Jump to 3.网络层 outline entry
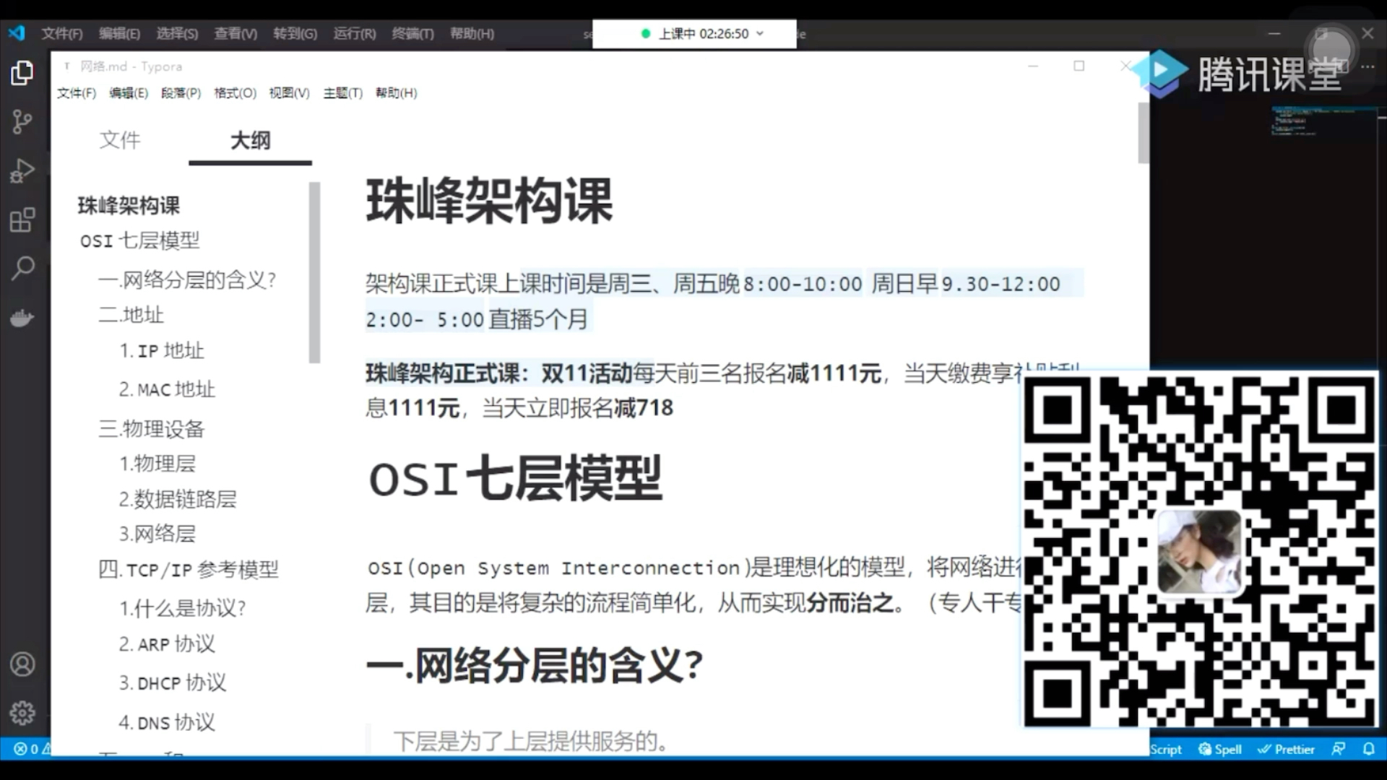This screenshot has height=780, width=1387. [157, 533]
